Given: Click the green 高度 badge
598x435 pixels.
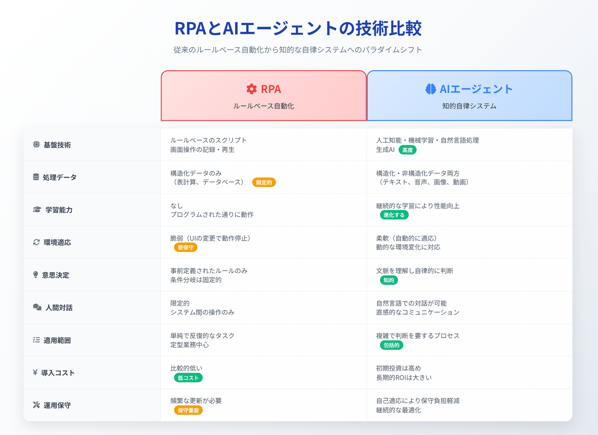Looking at the screenshot, I should [407, 150].
